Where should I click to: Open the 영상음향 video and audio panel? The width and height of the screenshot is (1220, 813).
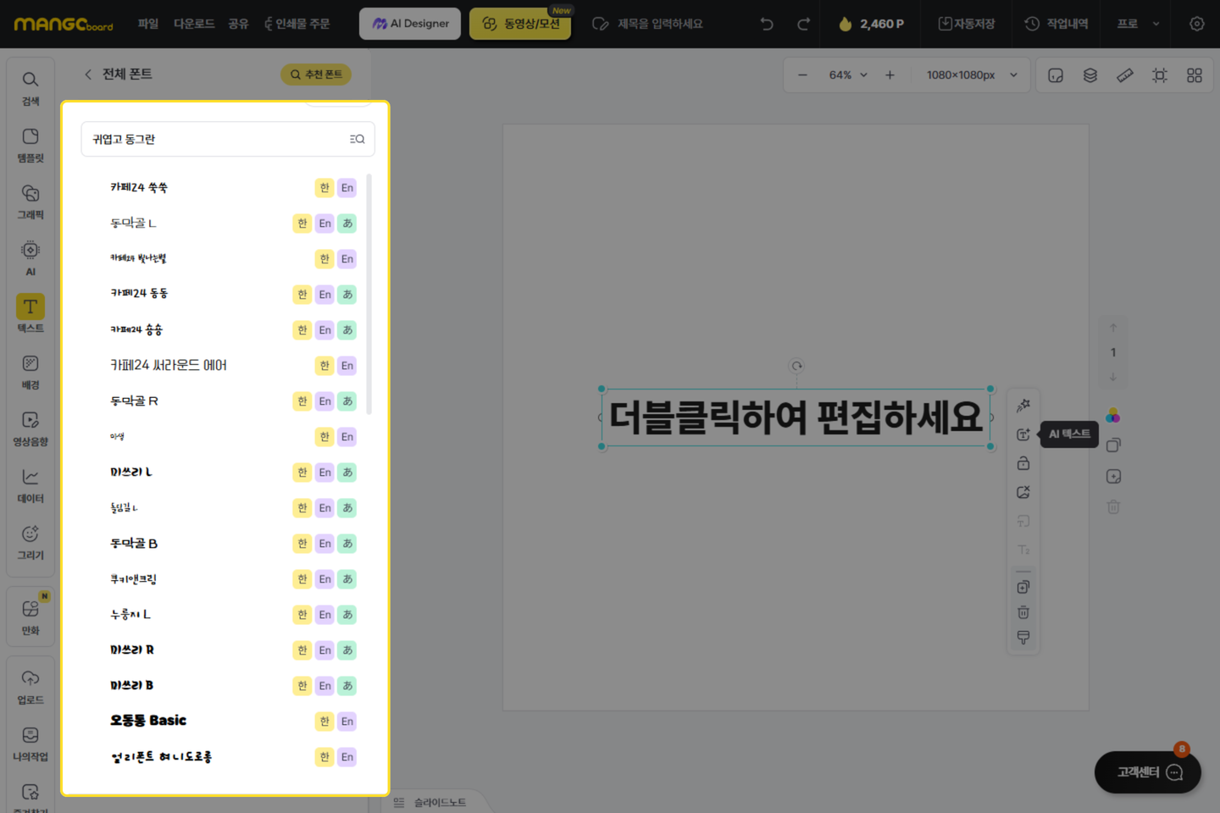[x=30, y=429]
